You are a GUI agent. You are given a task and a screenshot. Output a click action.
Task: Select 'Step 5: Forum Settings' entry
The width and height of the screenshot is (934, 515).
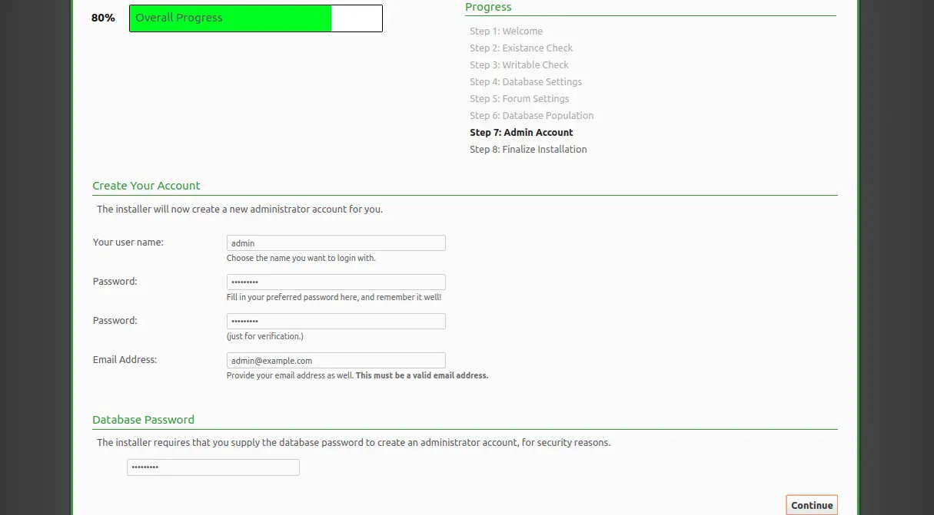520,99
